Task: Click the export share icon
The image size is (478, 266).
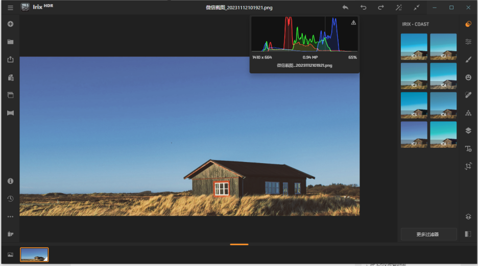Action: click(10, 59)
